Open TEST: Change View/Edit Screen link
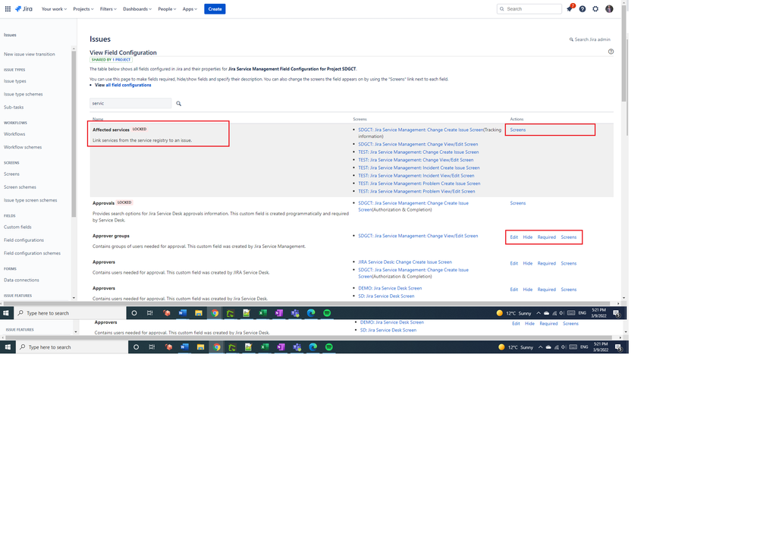The height and width of the screenshot is (533, 757). [416, 160]
